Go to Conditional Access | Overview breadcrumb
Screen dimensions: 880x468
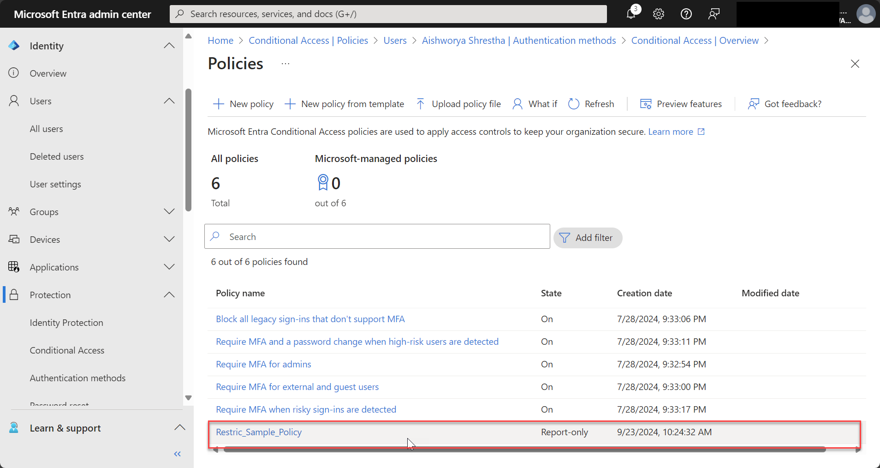[695, 41]
